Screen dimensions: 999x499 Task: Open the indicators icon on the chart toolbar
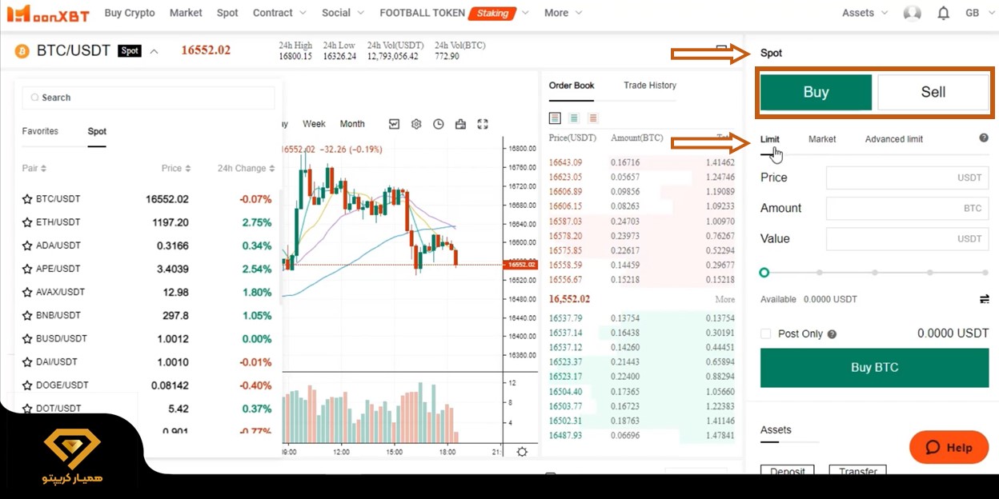pos(394,124)
